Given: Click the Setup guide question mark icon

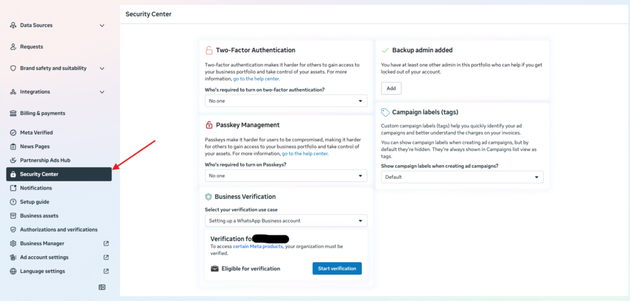Looking at the screenshot, I should tap(14, 202).
